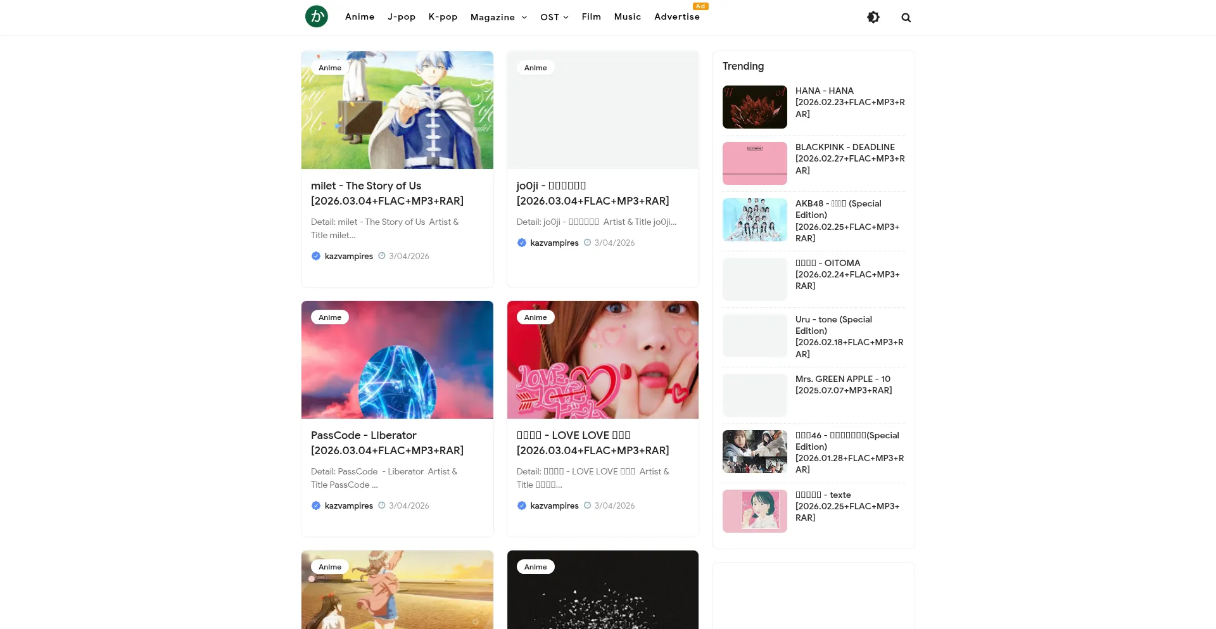Open Mrs. GREEN APPLE - 10 title
The image size is (1216, 629).
click(844, 384)
